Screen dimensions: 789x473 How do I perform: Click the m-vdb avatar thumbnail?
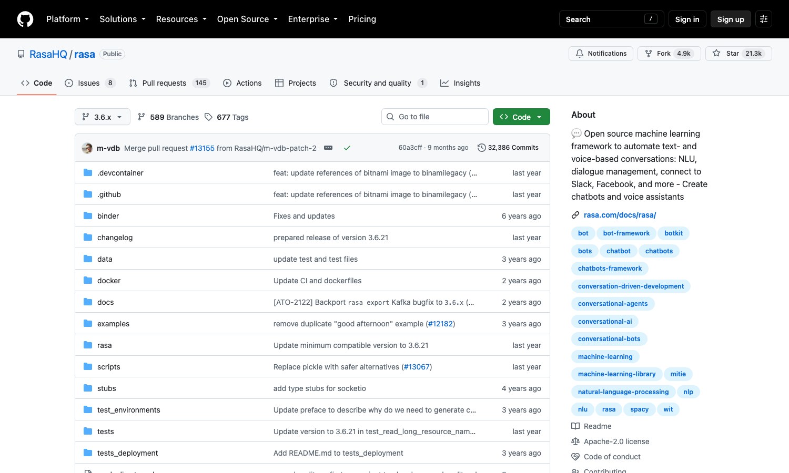point(87,148)
